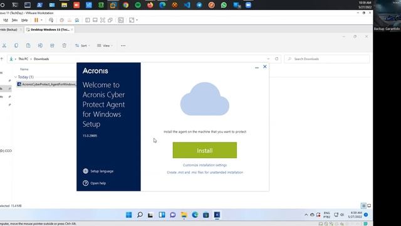The width and height of the screenshot is (401, 226).
Task: Open guest taskbar File Explorer icon
Action: point(184,215)
